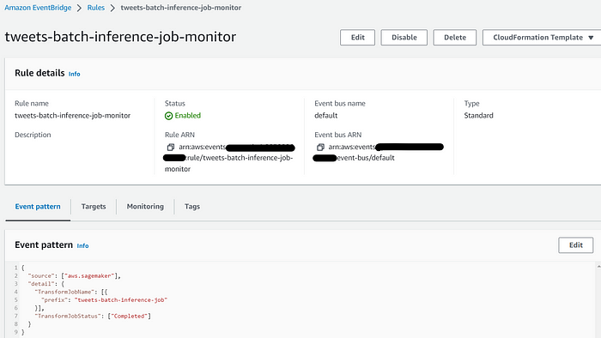Click the "TransformJobStatus" key in the code
The height and width of the screenshot is (338, 601).
68,316
